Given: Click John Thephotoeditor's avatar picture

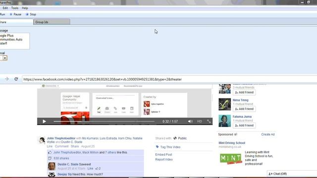Looking at the screenshot, I should pos(42,140).
